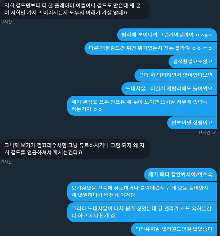Click the blue bubble '탐라에 보이니까 그런거아닐까여'

click(x=167, y=35)
